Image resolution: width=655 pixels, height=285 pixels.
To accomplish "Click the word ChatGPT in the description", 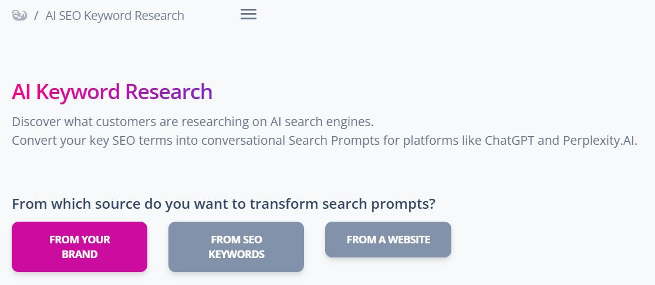I will [509, 140].
